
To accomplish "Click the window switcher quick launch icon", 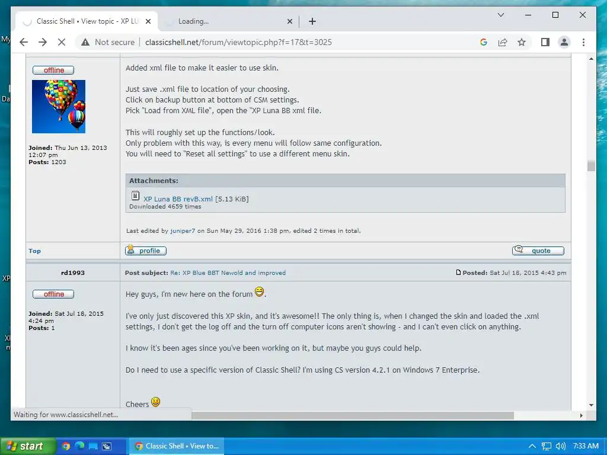I will coord(107,446).
